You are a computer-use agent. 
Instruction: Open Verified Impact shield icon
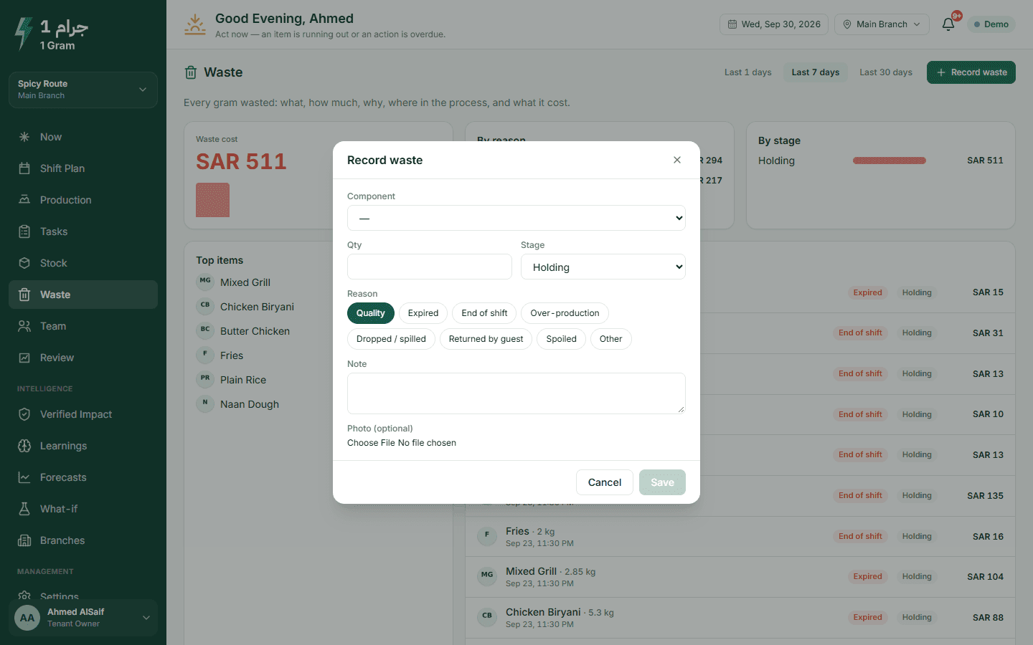tap(24, 414)
